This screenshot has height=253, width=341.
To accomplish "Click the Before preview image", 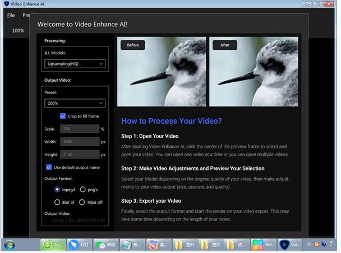I will [162, 72].
